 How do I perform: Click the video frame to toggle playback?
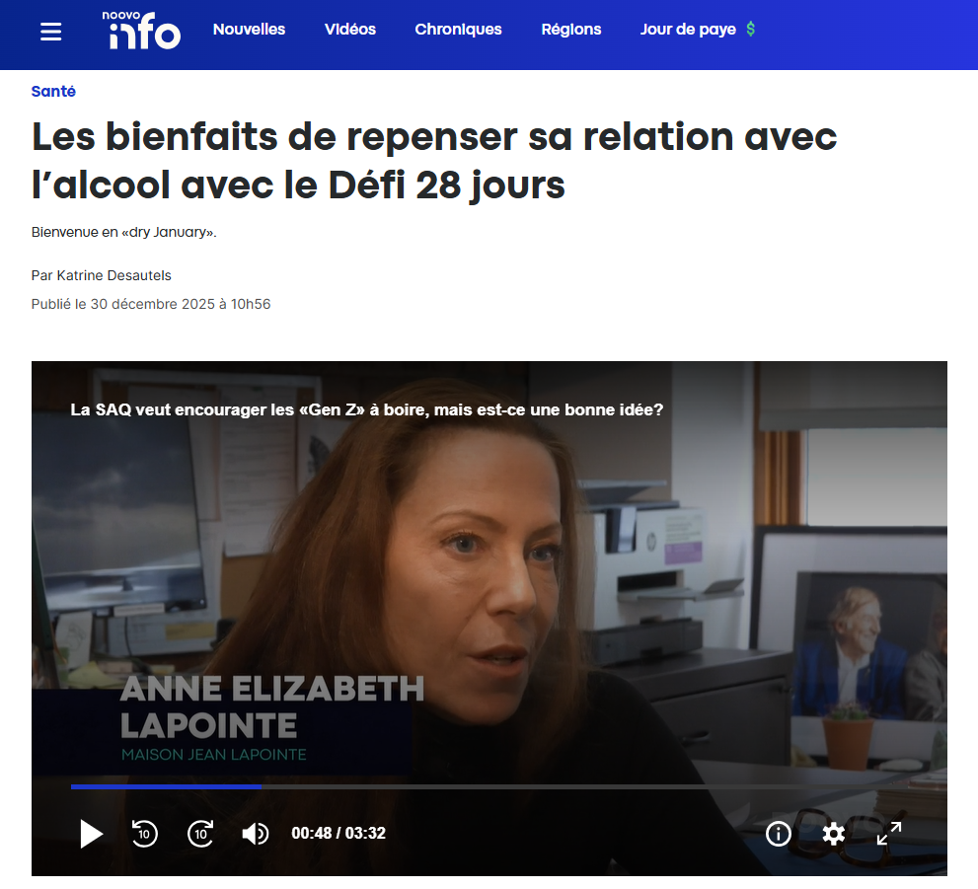coord(489,592)
